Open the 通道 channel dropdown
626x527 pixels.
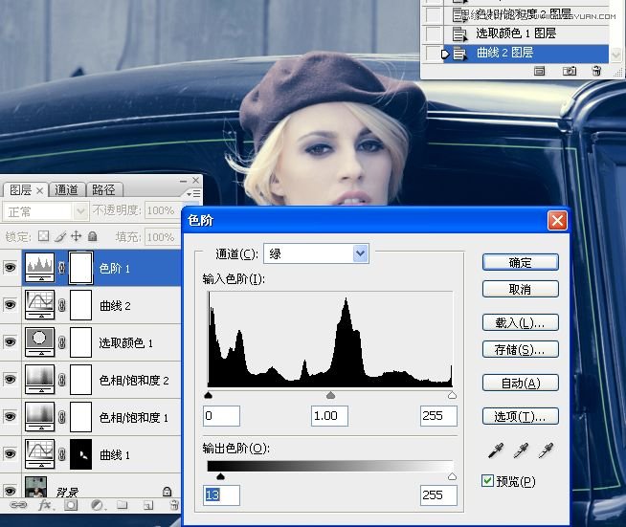pyautogui.click(x=316, y=253)
